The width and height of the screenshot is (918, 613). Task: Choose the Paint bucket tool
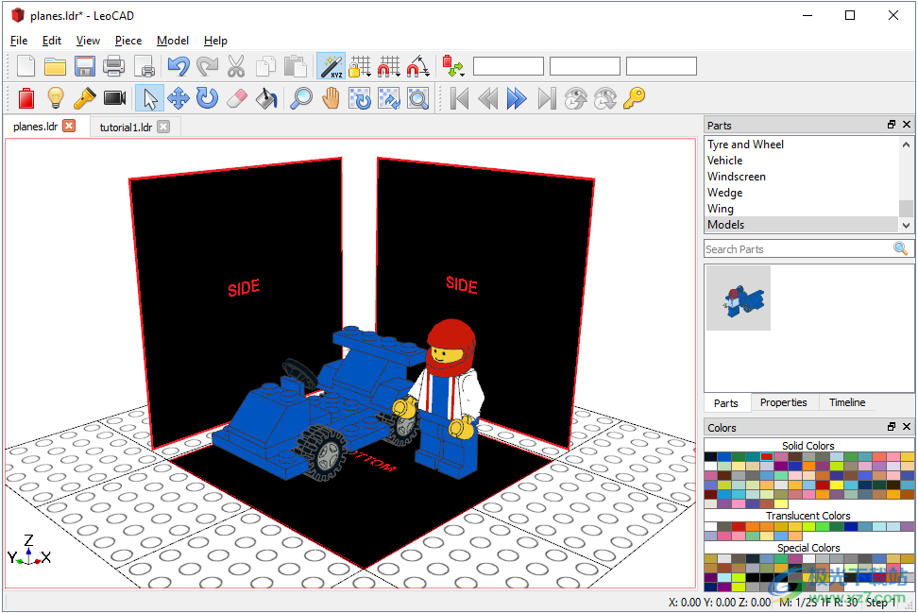pyautogui.click(x=266, y=98)
